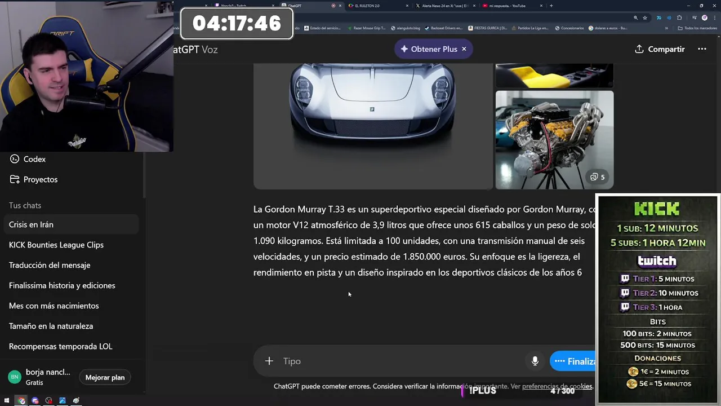Dismiss the Obtener Plus pill with its X
The width and height of the screenshot is (721, 406).
(x=464, y=49)
